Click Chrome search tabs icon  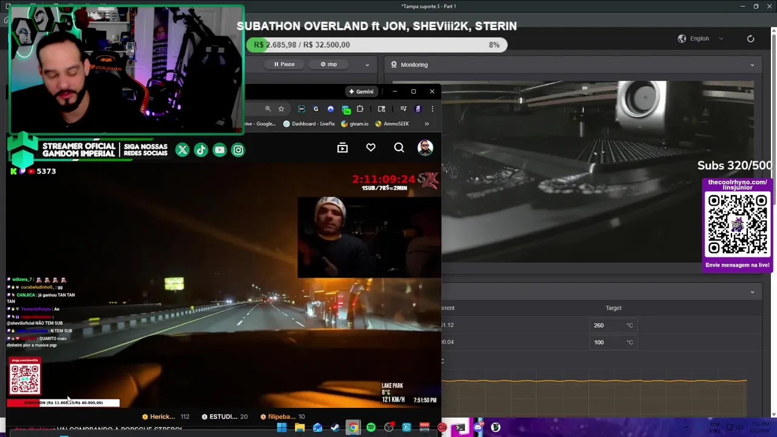click(382, 109)
